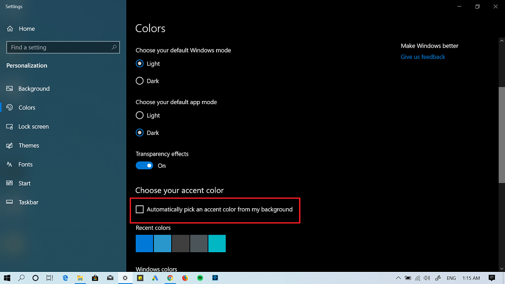Click the link-shaped icon in the system tray
The width and height of the screenshot is (505, 284).
438,278
